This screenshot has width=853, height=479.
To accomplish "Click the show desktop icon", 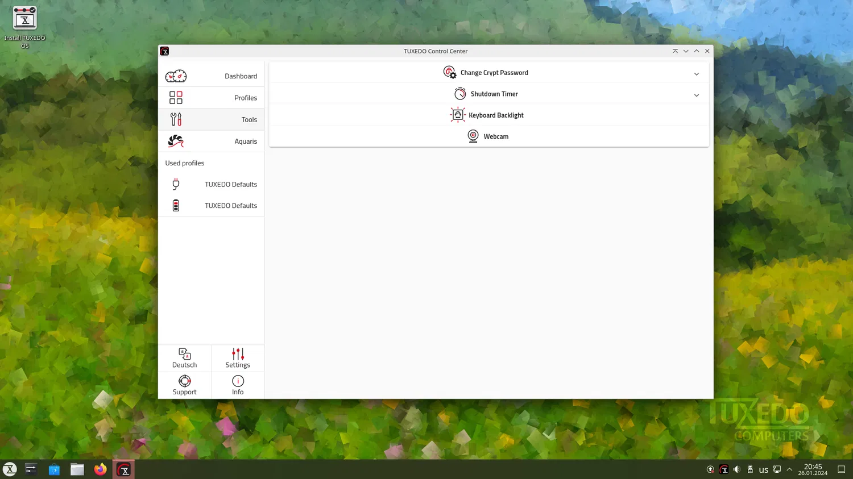I will click(x=842, y=469).
